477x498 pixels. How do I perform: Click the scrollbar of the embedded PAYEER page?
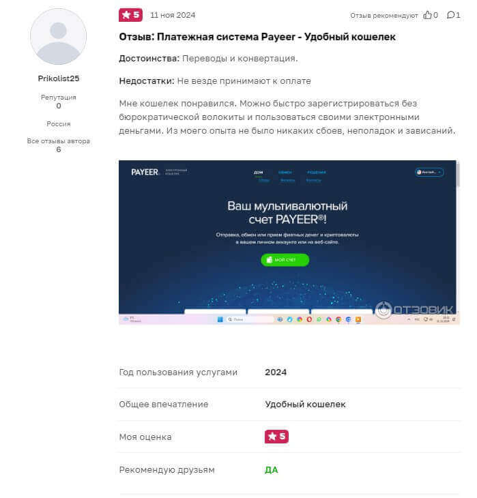pos(458,175)
